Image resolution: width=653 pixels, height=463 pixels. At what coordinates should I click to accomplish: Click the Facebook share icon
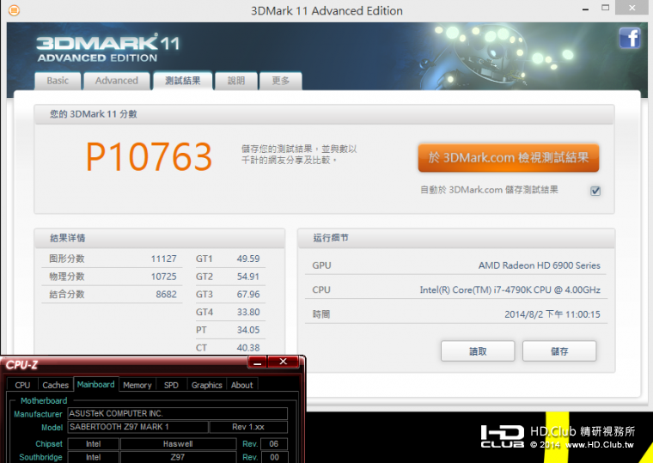click(630, 38)
